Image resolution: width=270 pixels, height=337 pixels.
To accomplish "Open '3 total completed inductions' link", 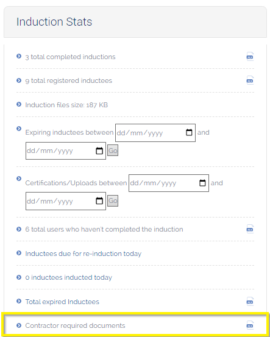I will [x=70, y=57].
